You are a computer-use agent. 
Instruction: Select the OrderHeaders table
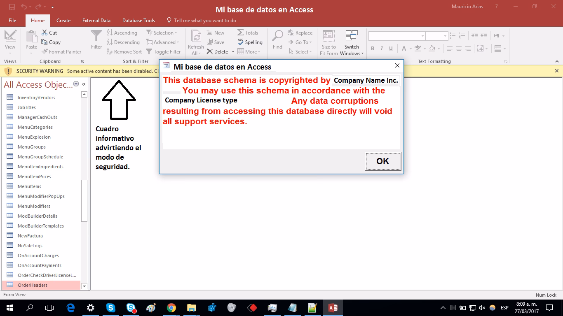pyautogui.click(x=42, y=285)
